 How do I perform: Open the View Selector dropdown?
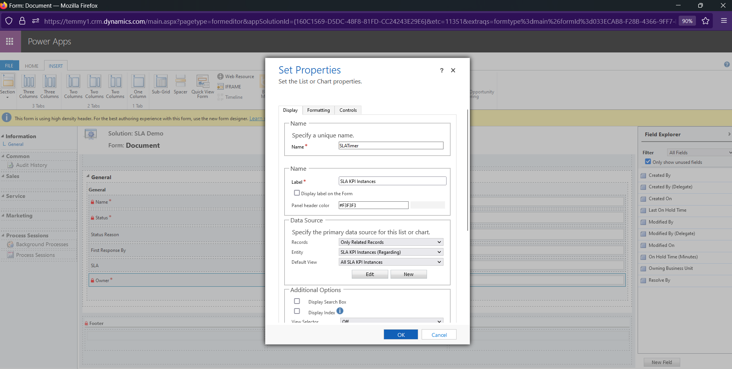pos(391,321)
